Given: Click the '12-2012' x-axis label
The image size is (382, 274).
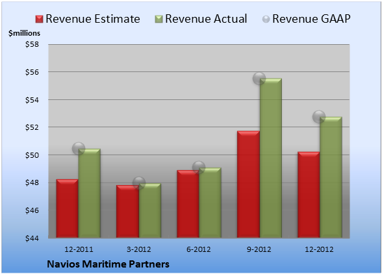Looking at the screenshot, I should 319,249.
